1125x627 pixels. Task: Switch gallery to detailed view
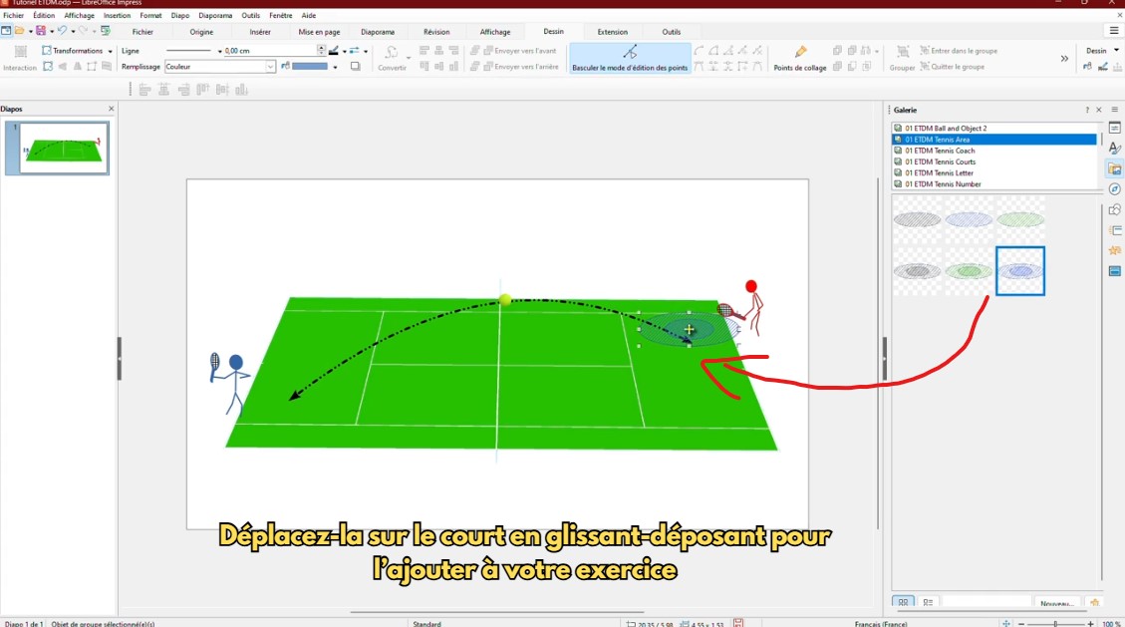tap(928, 603)
